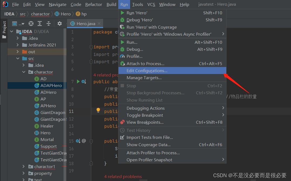Toggle method fold marker at line 15

point(91,141)
